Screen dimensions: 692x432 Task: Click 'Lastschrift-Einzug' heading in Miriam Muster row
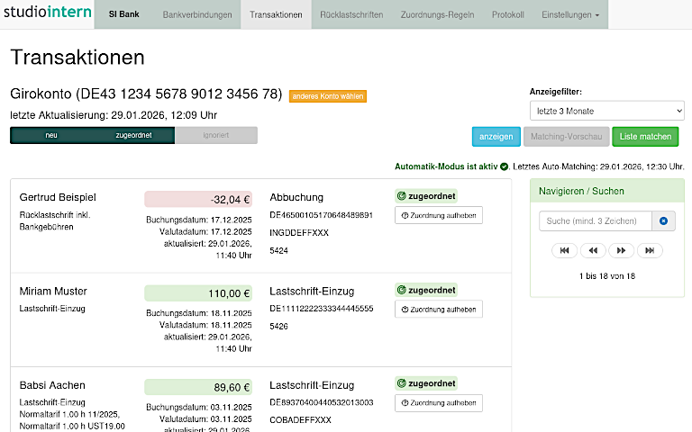tap(312, 291)
